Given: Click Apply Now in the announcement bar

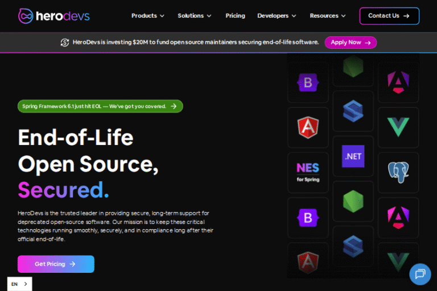Looking at the screenshot, I should tap(351, 42).
